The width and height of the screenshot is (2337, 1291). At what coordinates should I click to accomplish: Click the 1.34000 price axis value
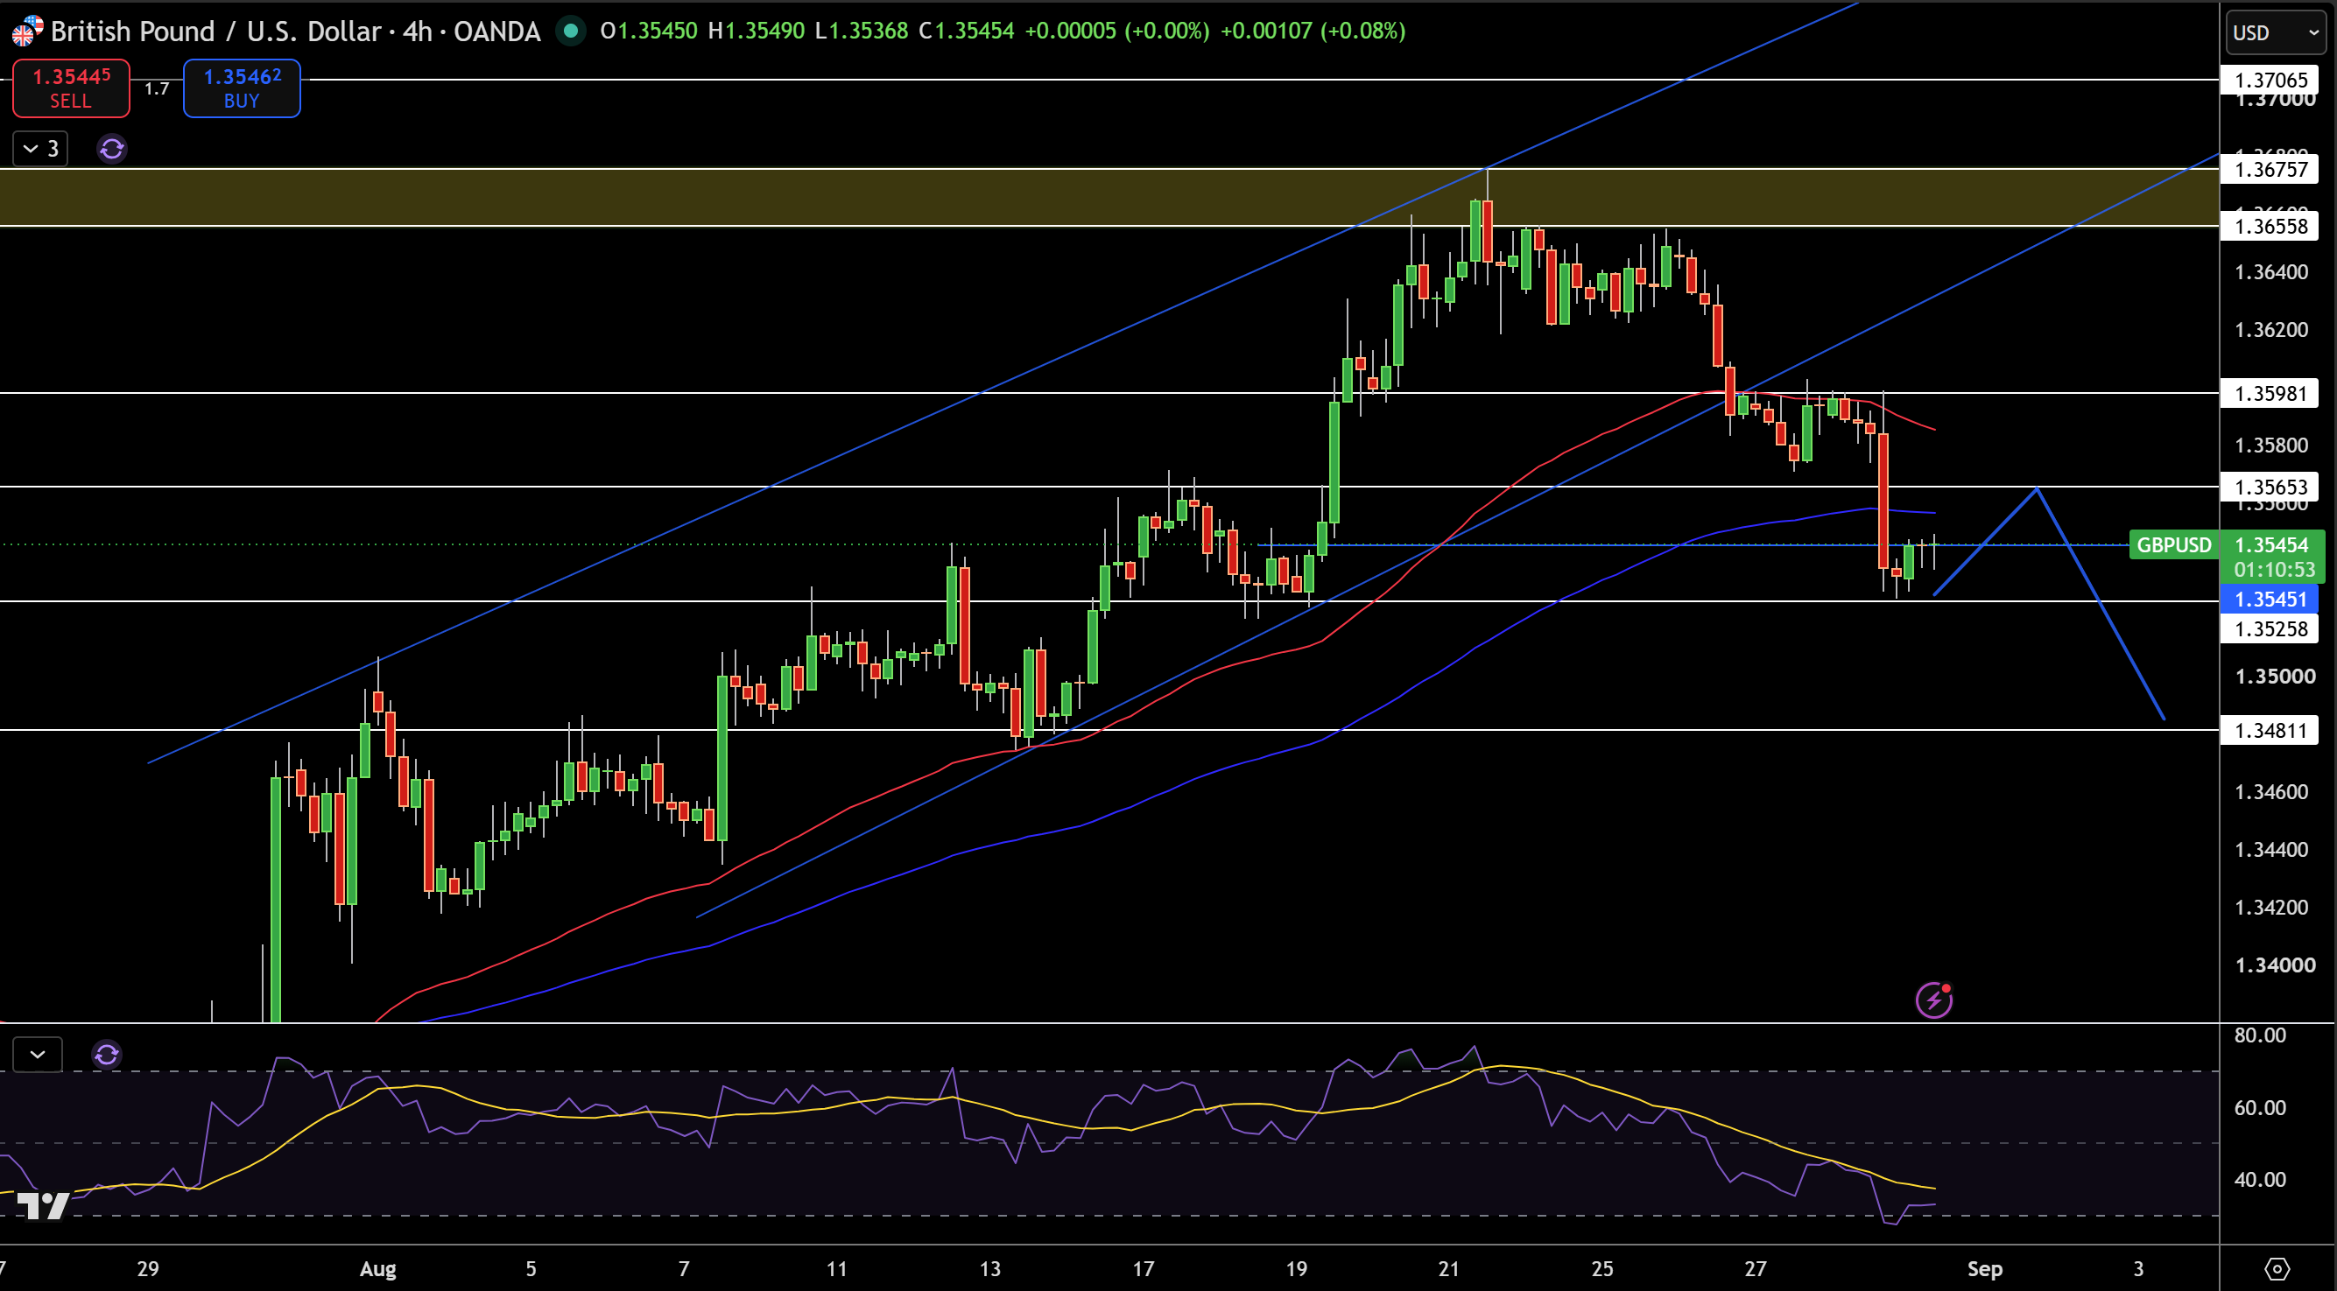(2275, 965)
